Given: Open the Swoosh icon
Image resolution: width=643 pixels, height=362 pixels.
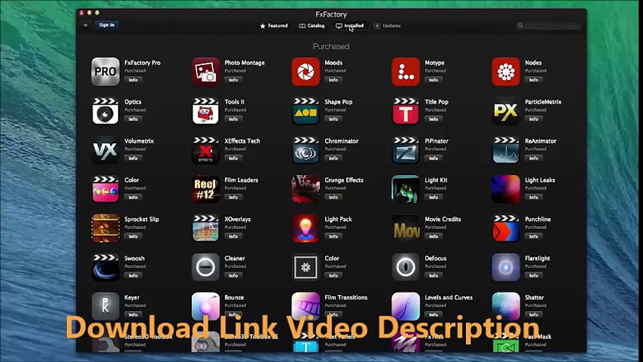Looking at the screenshot, I should click(x=105, y=267).
